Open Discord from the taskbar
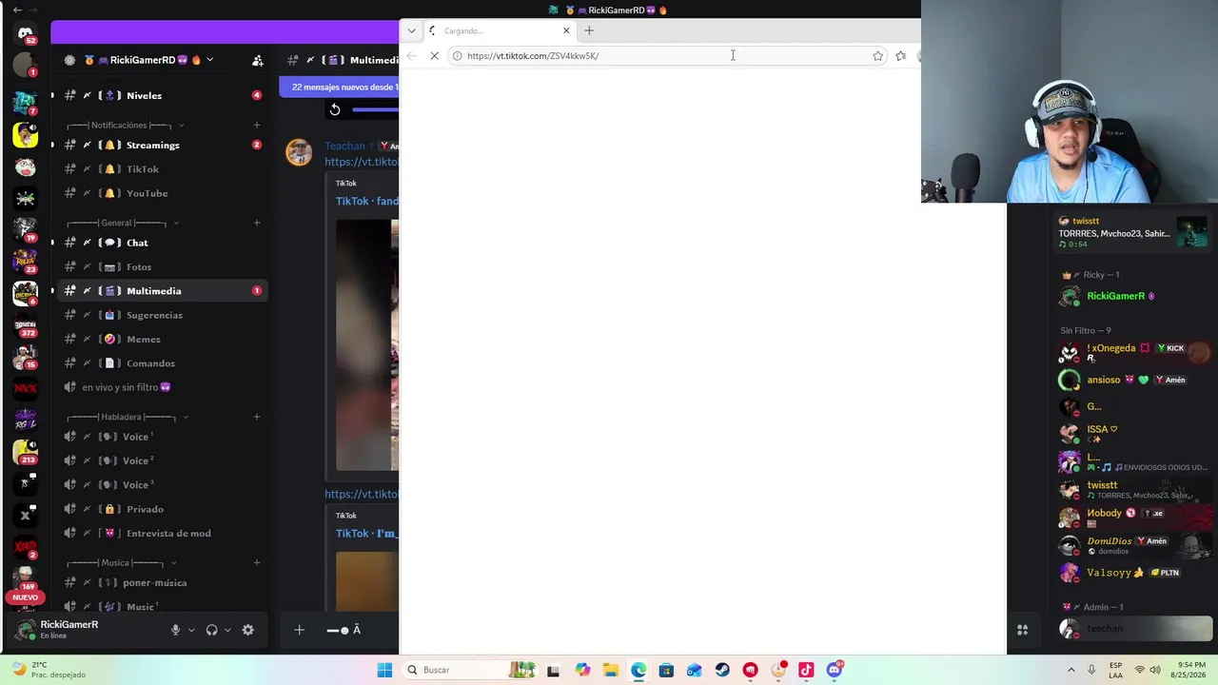This screenshot has height=685, width=1218. 835,670
